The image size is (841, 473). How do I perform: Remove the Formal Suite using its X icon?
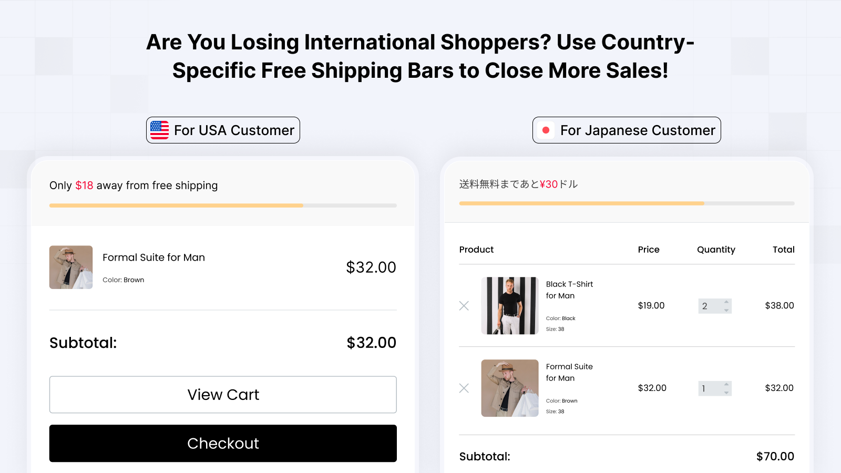(464, 388)
